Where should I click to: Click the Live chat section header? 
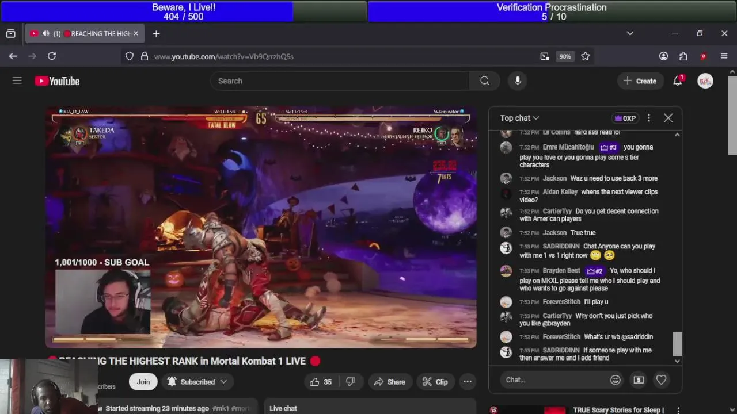click(283, 408)
